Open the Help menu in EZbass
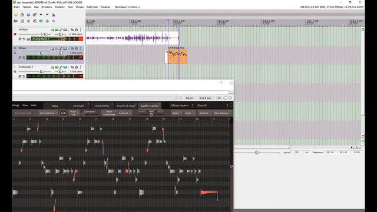The height and width of the screenshot is (212, 377). (x=34, y=105)
